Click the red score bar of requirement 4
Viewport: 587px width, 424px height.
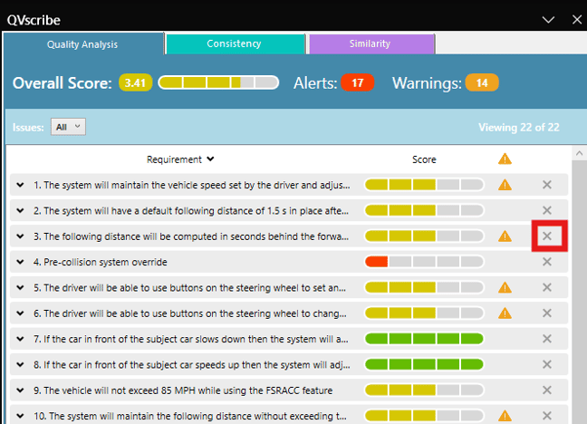[x=424, y=262]
